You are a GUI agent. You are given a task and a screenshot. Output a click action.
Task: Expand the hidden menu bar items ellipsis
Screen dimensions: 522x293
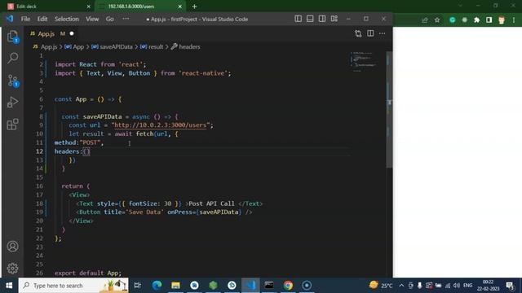(x=126, y=19)
